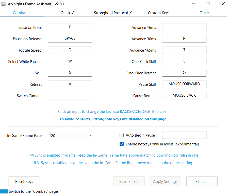229x195 pixels.
Task: Click the Cancel button
Action: [x=202, y=181]
